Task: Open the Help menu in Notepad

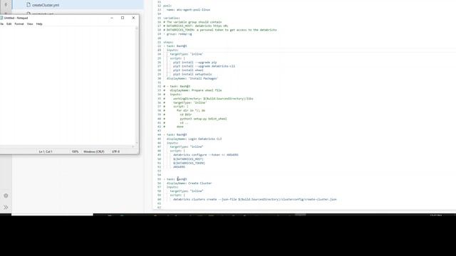Action: (x=39, y=24)
